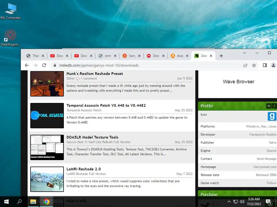
Task: Click the browser forward arrow
Action: pos(35,65)
